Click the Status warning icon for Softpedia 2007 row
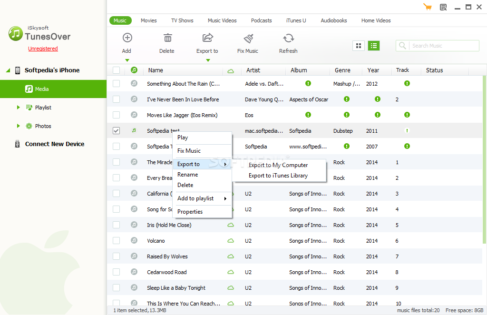The image size is (487, 315). tap(407, 146)
